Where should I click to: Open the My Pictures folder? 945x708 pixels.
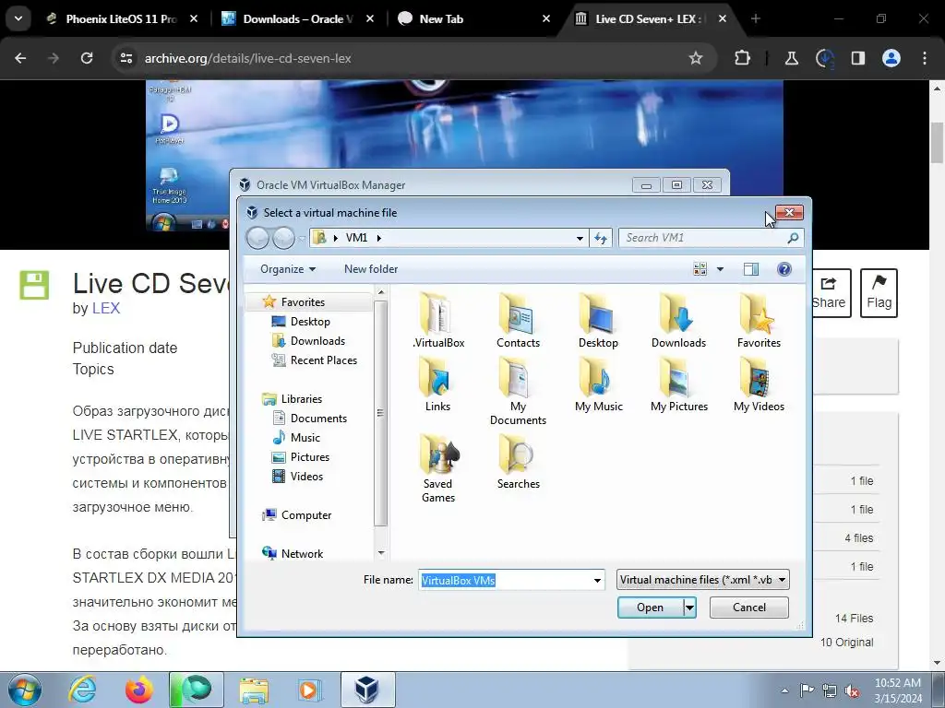coord(678,384)
